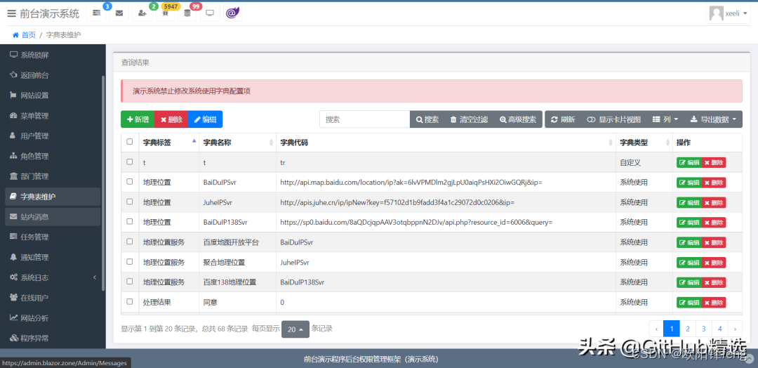Click the 清空过滤 trash button
Viewport: 758px width, 368px height.
[468, 119]
